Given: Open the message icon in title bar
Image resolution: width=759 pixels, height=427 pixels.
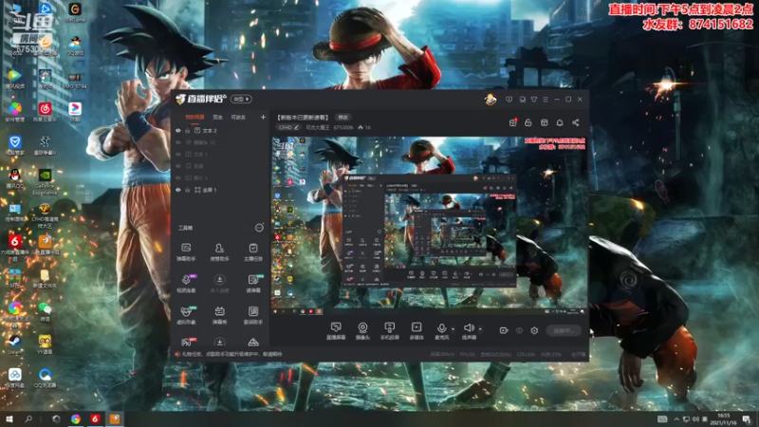Looking at the screenshot, I should click(x=509, y=100).
